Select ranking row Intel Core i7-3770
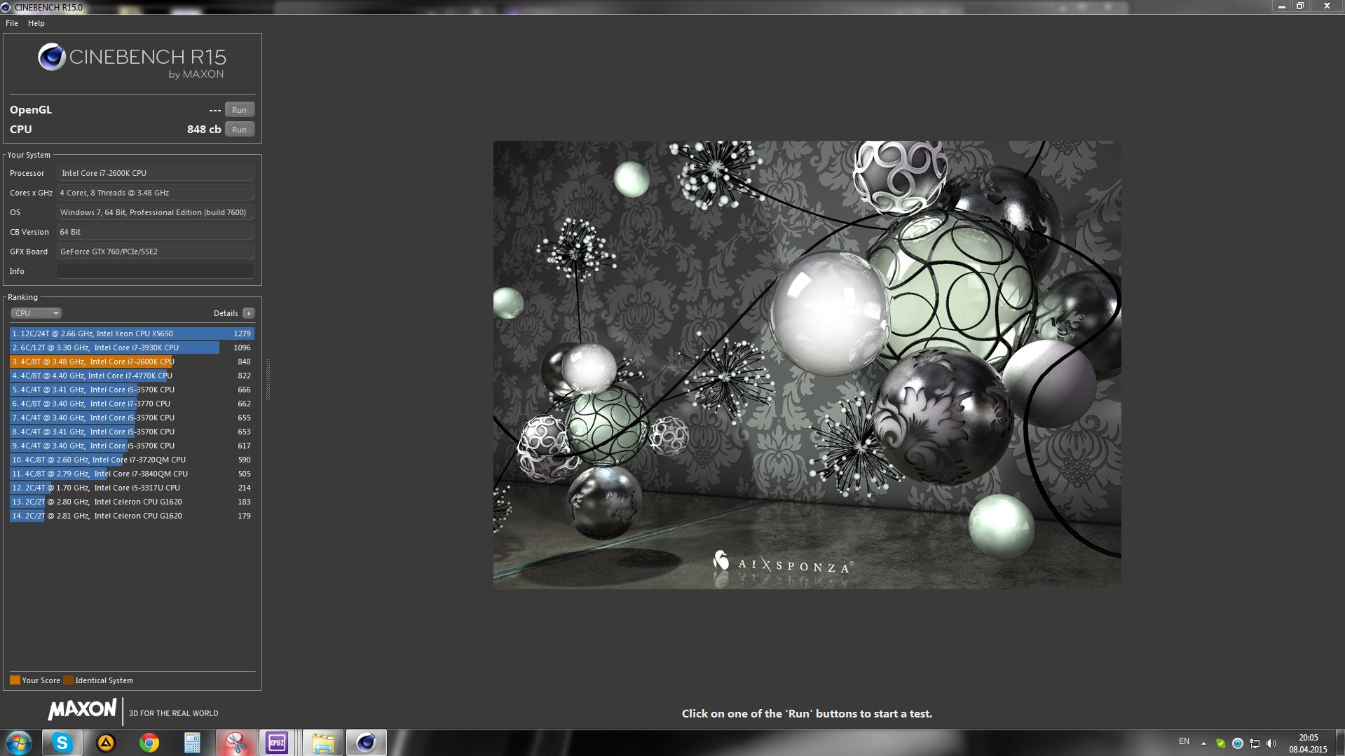The image size is (1345, 756). tap(132, 404)
